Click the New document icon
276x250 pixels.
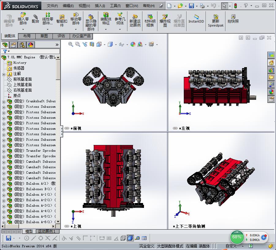point(169,6)
